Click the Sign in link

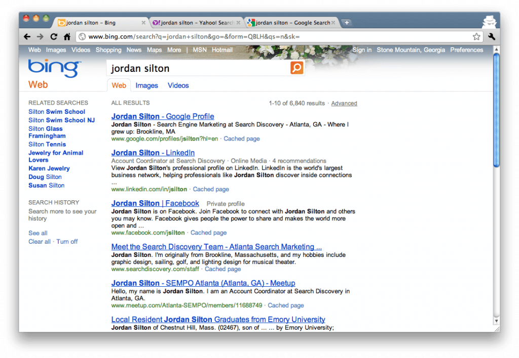(362, 50)
